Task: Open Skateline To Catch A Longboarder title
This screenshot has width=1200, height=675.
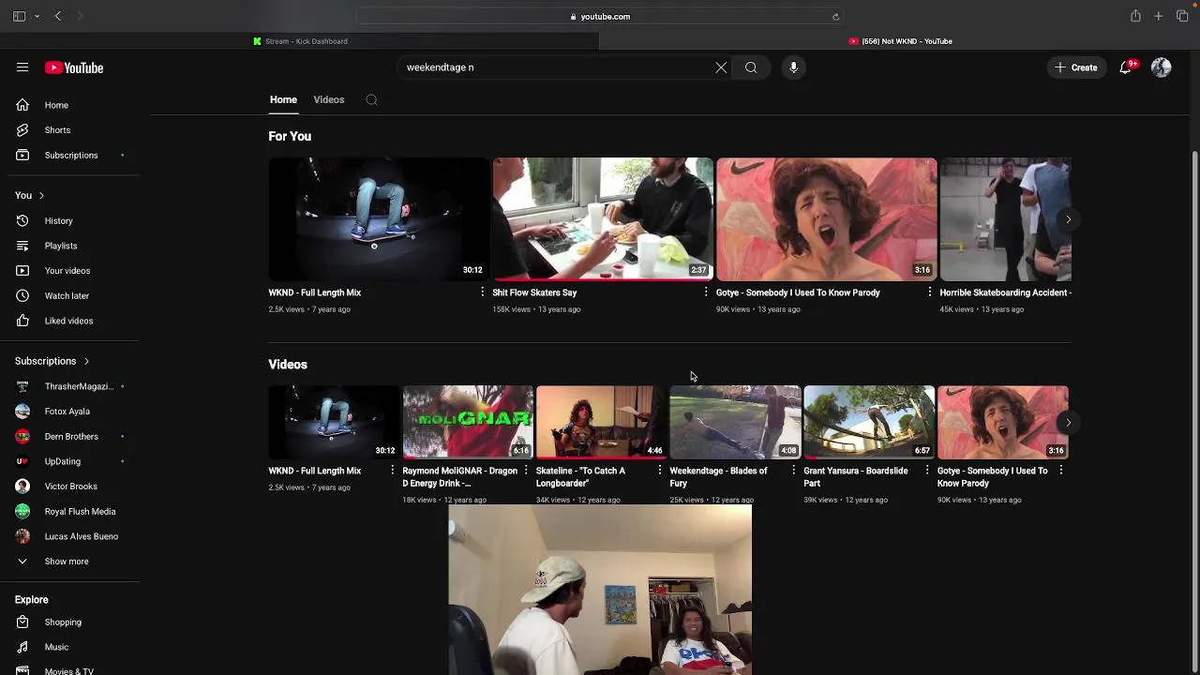Action: tap(580, 477)
